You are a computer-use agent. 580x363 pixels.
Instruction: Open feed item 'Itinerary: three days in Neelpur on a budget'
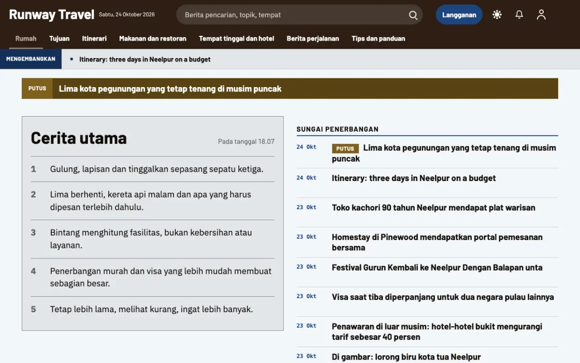(x=414, y=178)
